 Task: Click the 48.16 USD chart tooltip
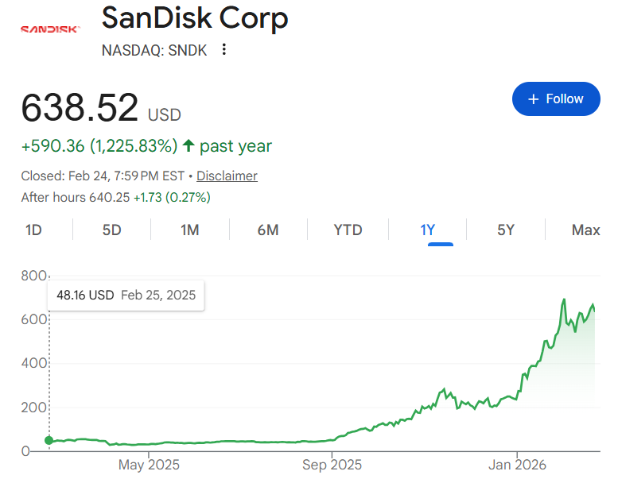(126, 296)
